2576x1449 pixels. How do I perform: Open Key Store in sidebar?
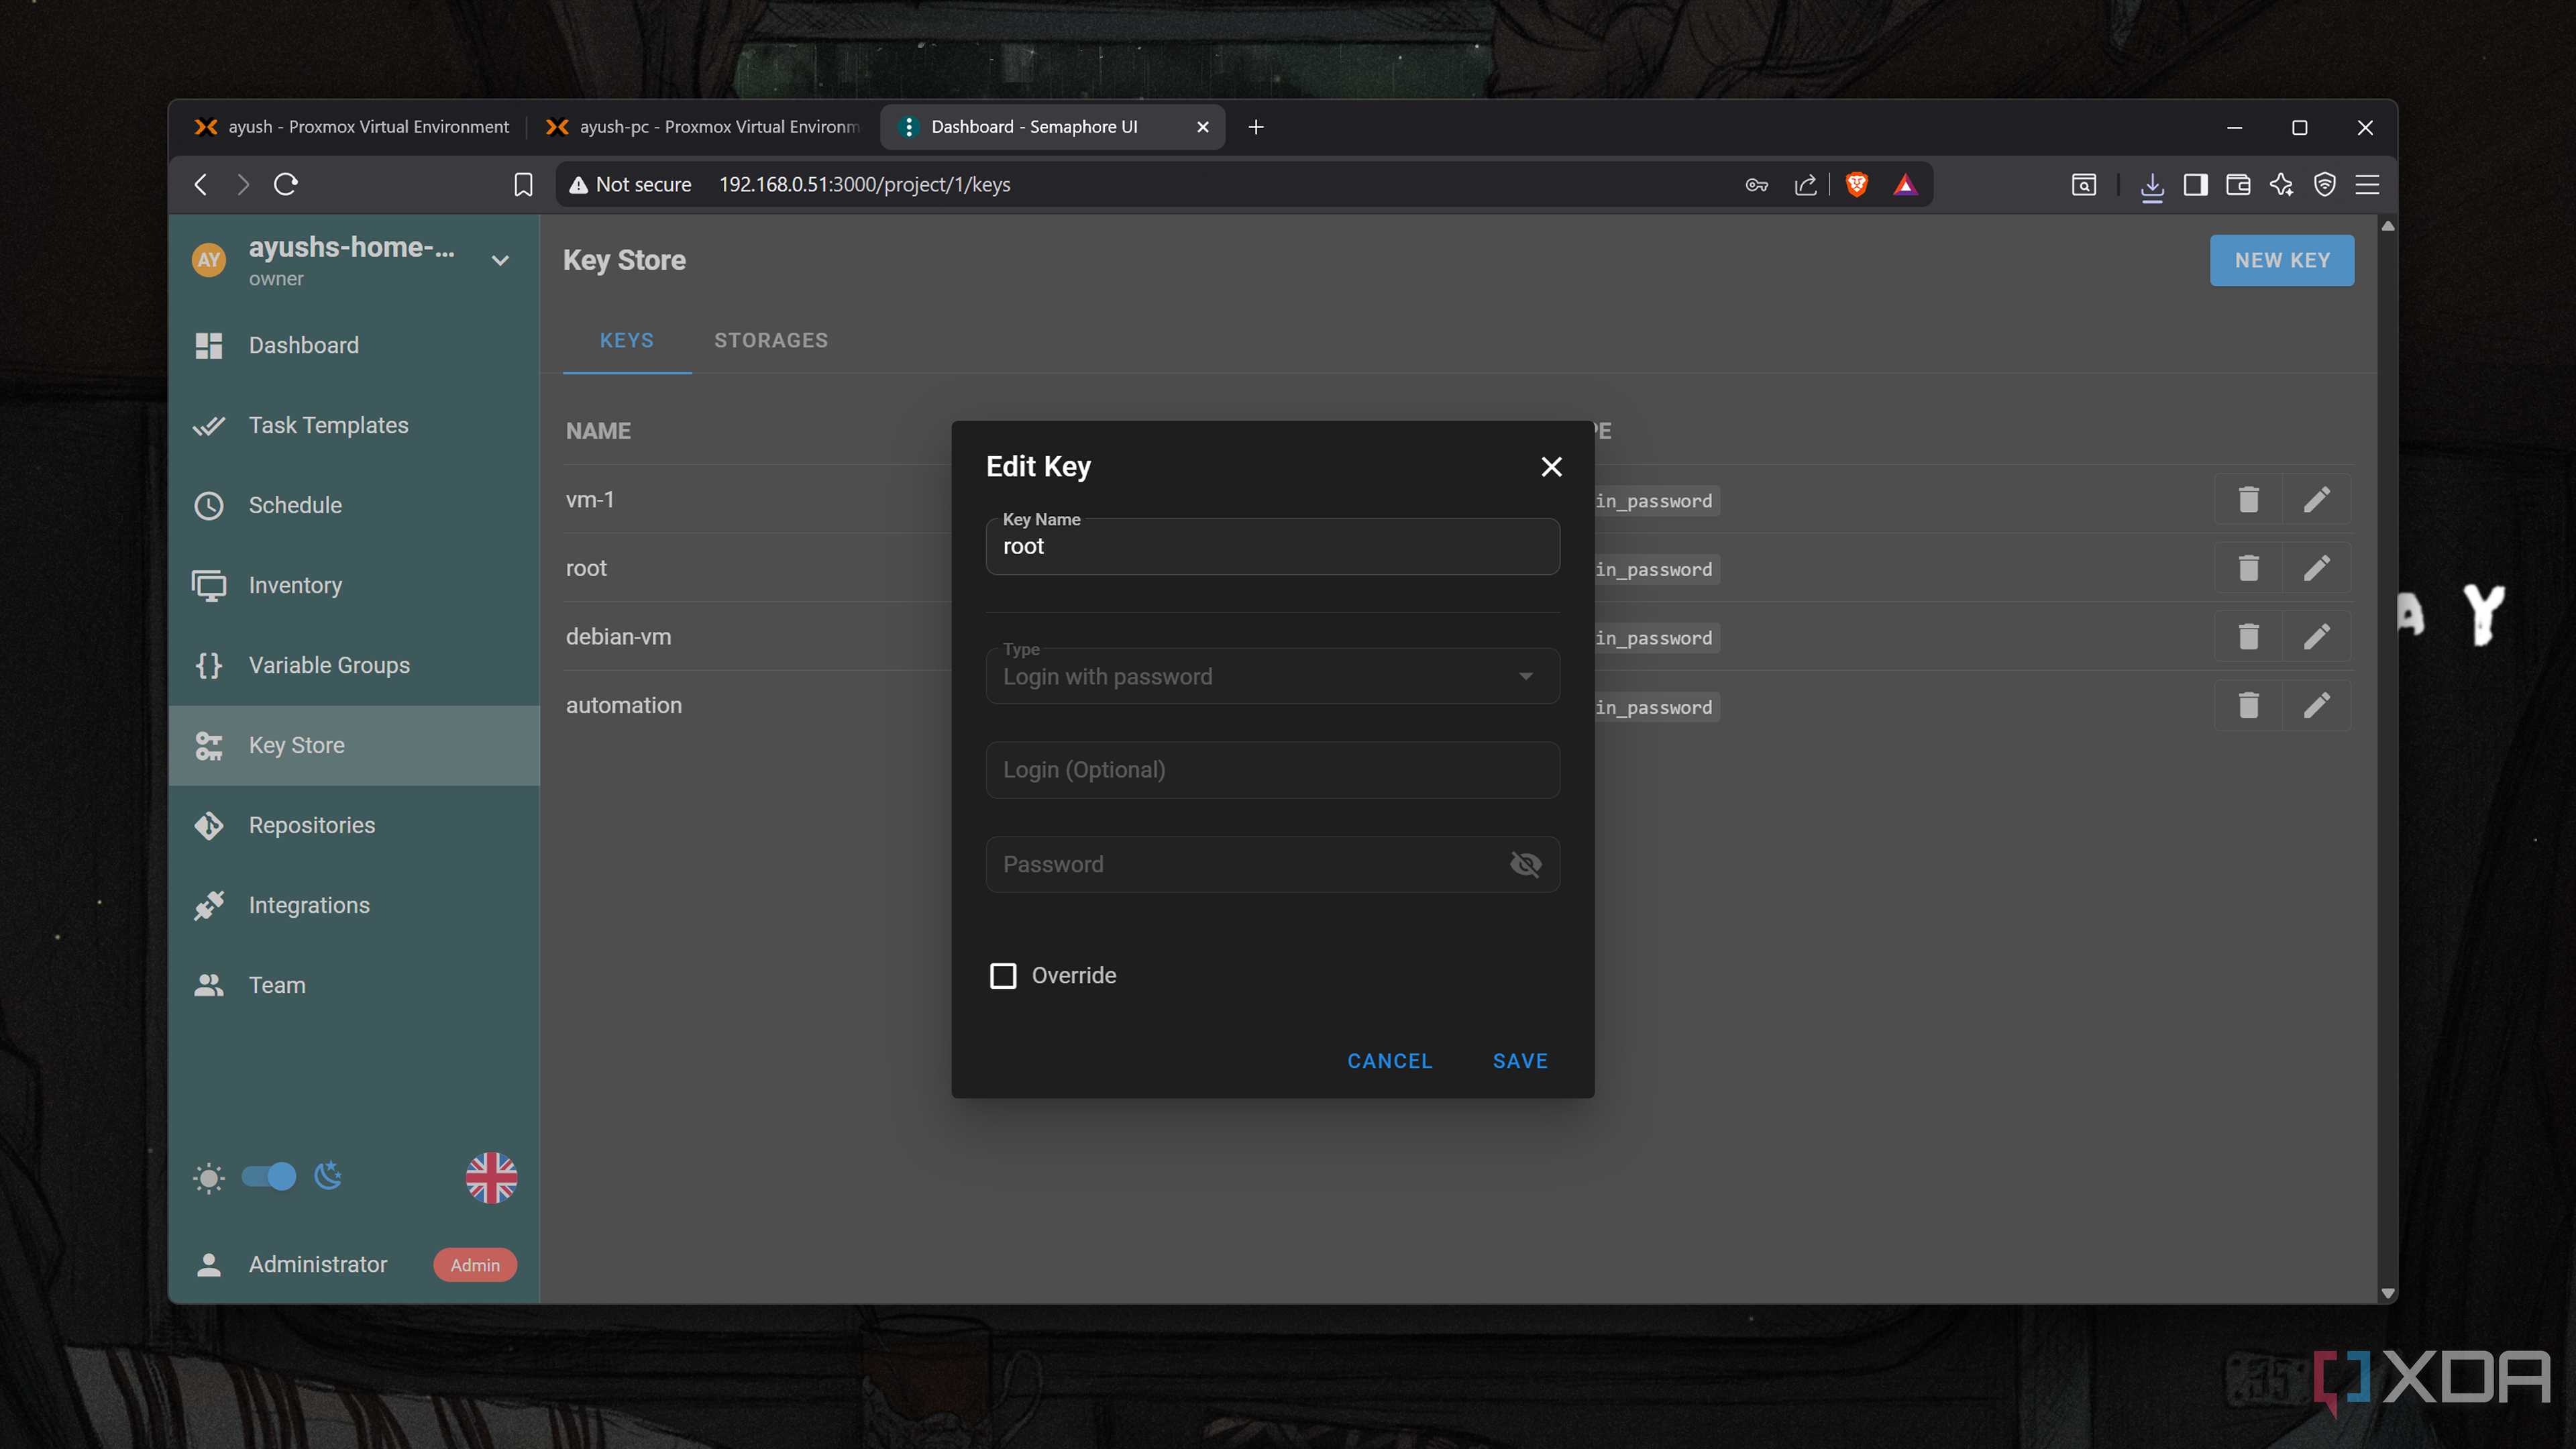click(354, 745)
